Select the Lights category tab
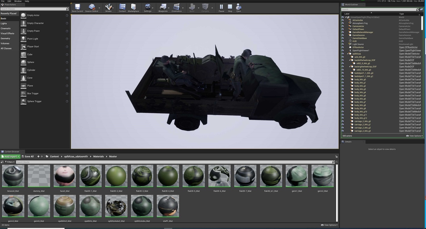426x229 pixels. [x=4, y=24]
